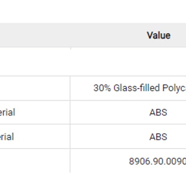186x186 pixels.
Task: Click the upper truncated 'erial' row label
Action: pos(7,112)
